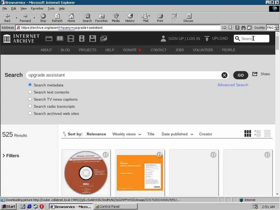Viewport: 280px width, 210px height.
Task: Select Search text contents radio button
Action: click(x=30, y=92)
